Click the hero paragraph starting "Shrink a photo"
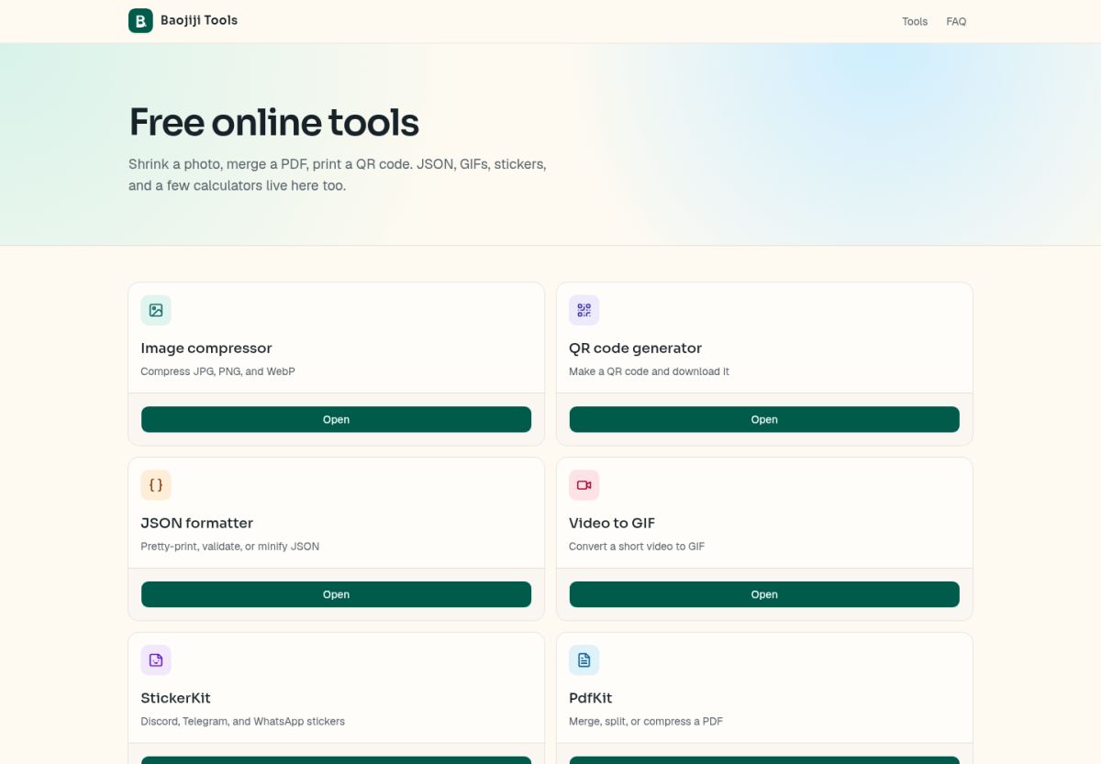 (338, 175)
